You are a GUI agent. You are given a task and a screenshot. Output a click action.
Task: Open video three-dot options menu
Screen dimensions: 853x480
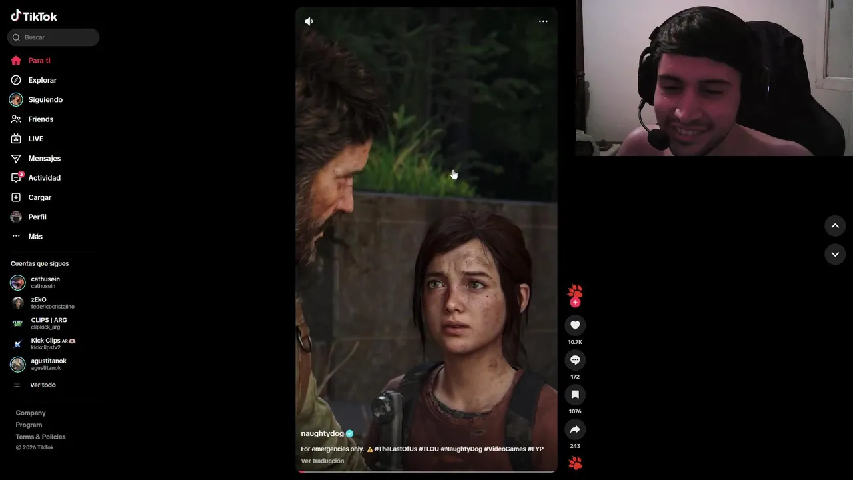543,21
